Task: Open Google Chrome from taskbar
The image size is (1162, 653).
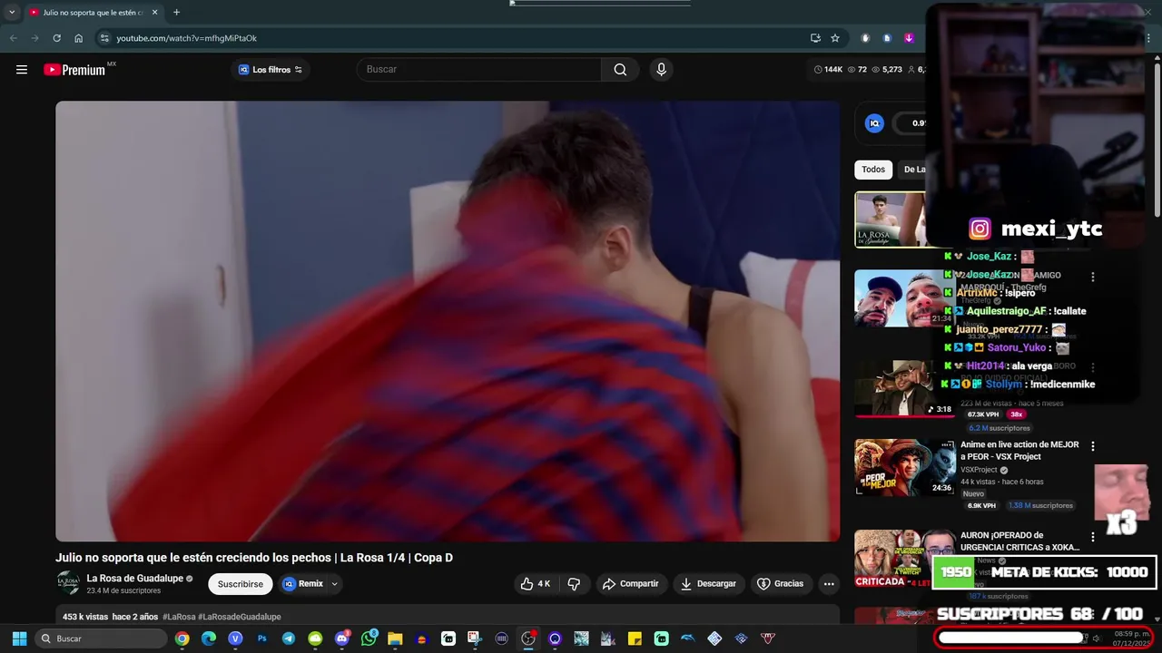Action: point(182,638)
